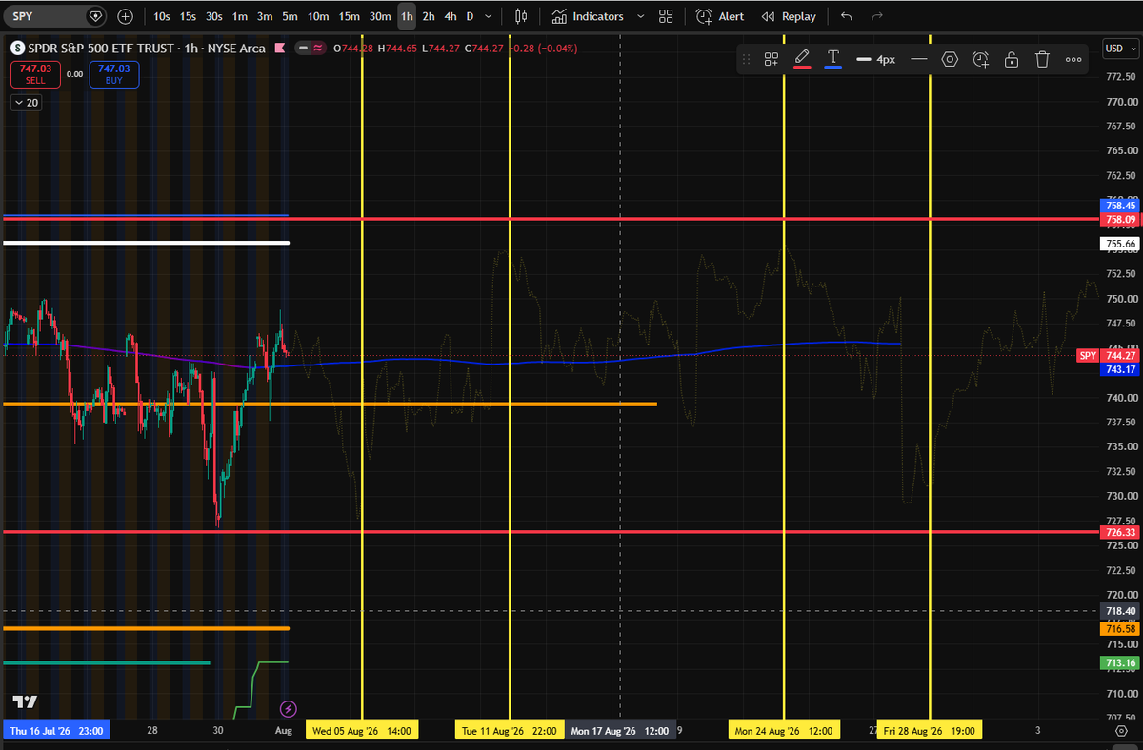Viewport: 1143px width, 750px height.
Task: Expand the indicator favorites dropdown arrow
Action: [640, 16]
